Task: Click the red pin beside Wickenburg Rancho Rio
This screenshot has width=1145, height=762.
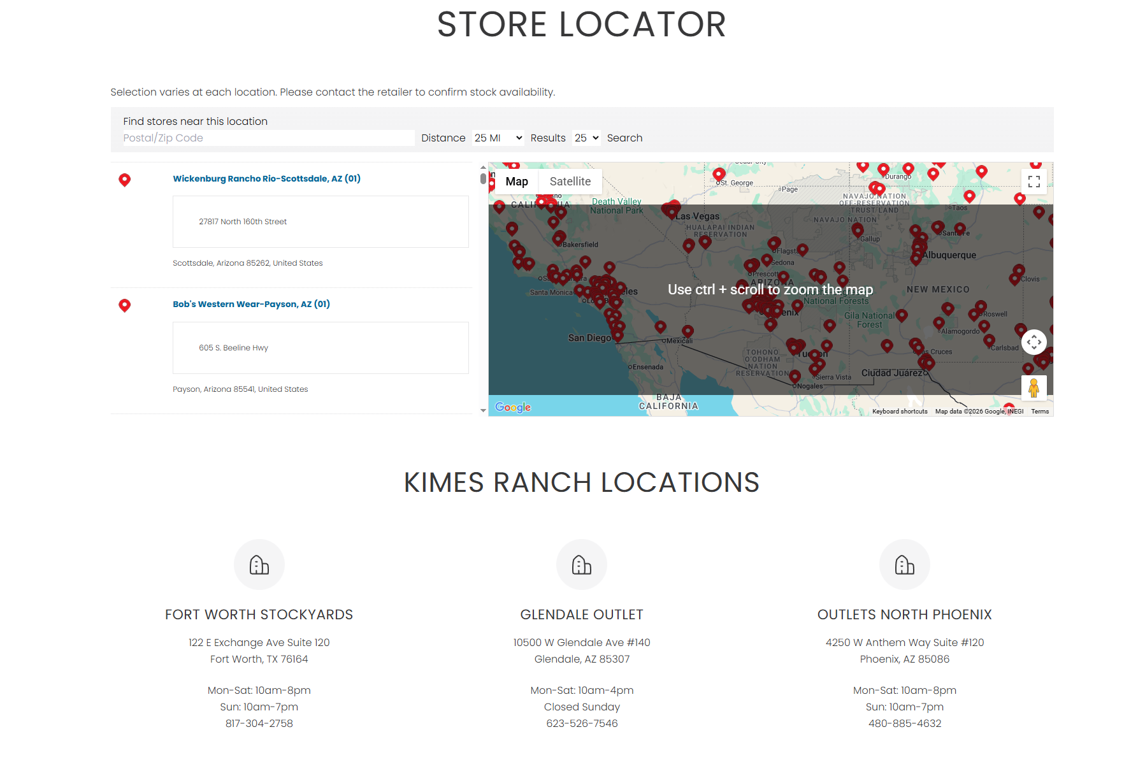Action: [125, 180]
